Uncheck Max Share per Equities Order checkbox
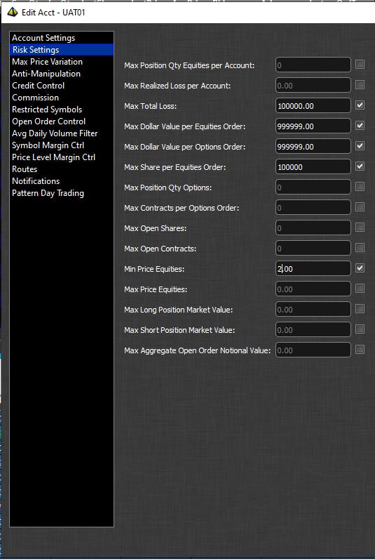 click(360, 166)
